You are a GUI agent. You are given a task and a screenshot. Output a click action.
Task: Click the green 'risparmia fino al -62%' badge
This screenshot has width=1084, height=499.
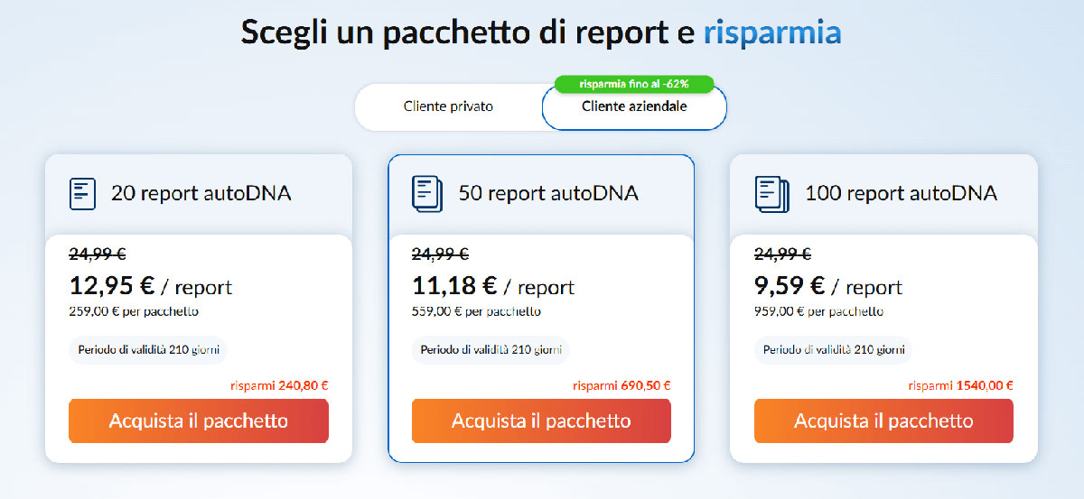pos(634,84)
